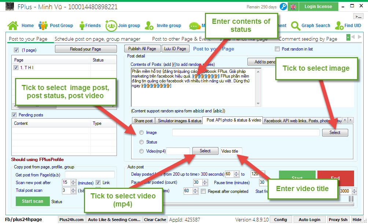Click the blue key license icon
This screenshot has height=224, width=368.
[283, 7]
